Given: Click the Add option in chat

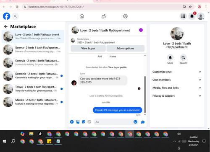Looking at the screenshot, I should (x=100, y=57).
